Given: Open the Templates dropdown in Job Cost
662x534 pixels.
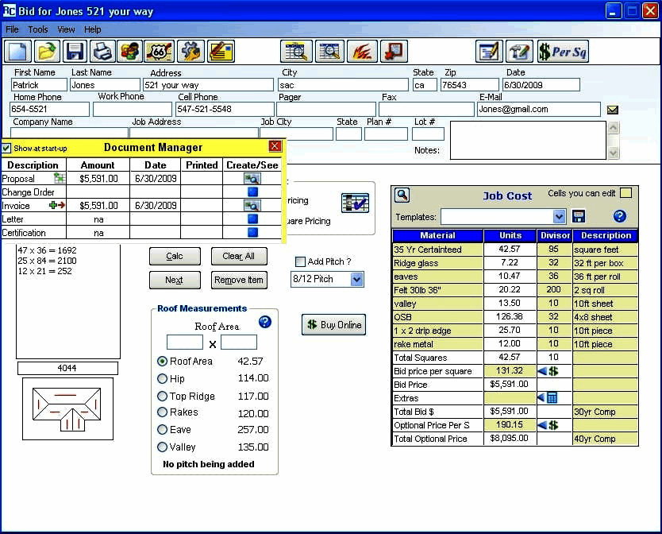Looking at the screenshot, I should point(559,216).
